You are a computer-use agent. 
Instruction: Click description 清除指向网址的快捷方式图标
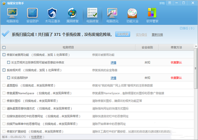(x=110, y=109)
